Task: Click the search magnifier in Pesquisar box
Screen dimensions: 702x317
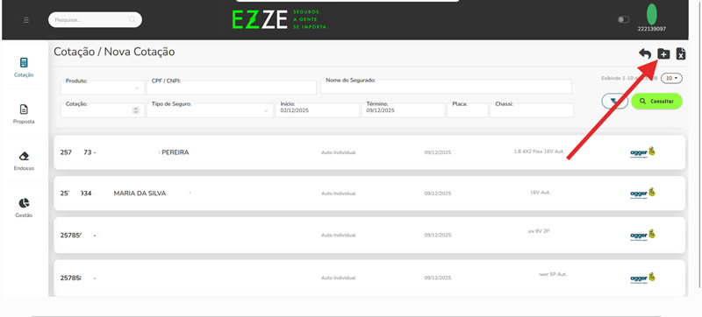Action: [133, 19]
